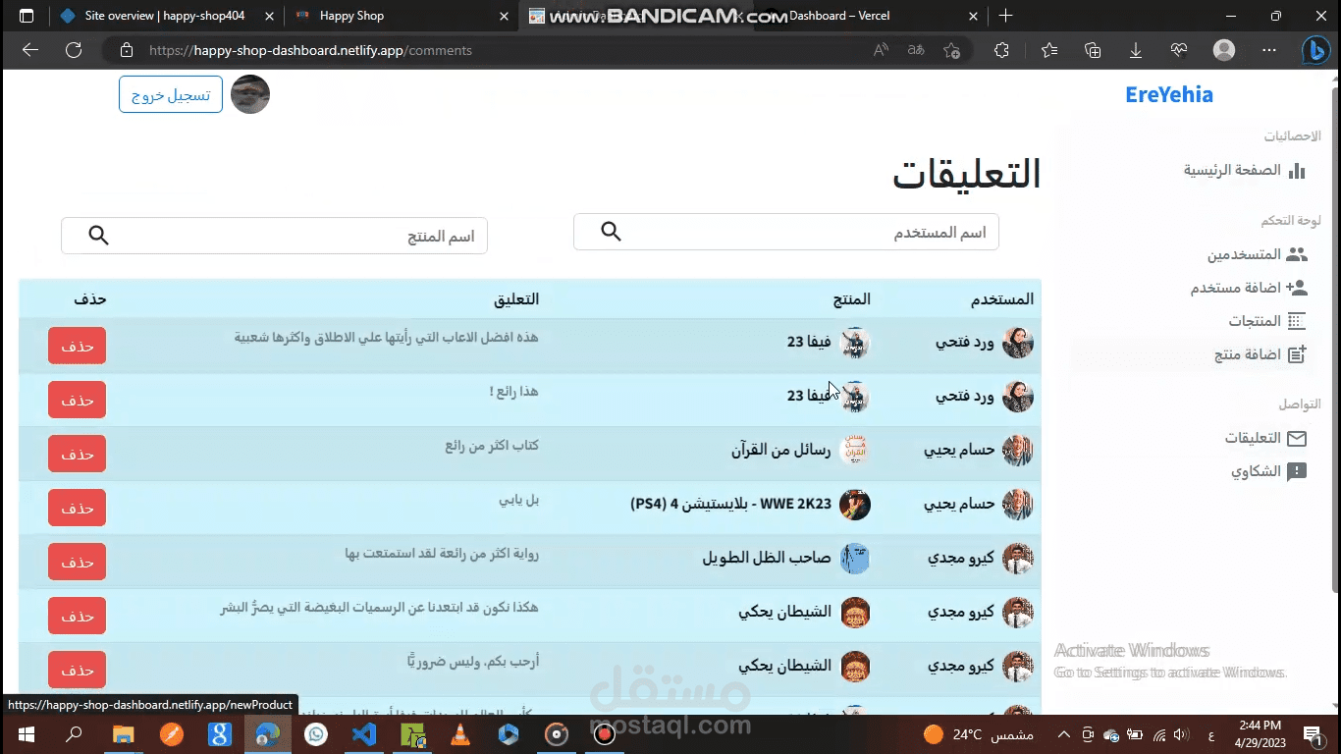Open weather widget showing 24°C
The image size is (1341, 754).
click(x=979, y=734)
